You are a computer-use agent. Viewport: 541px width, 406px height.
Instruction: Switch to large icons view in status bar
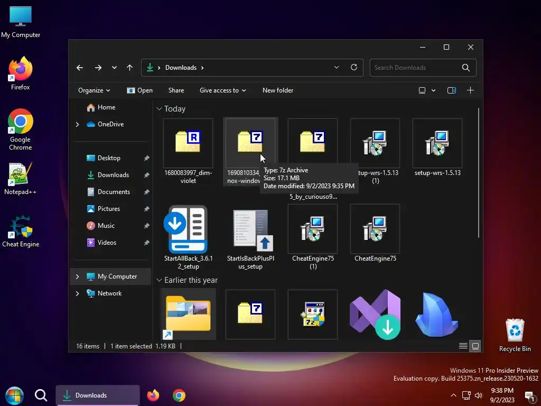[475, 346]
